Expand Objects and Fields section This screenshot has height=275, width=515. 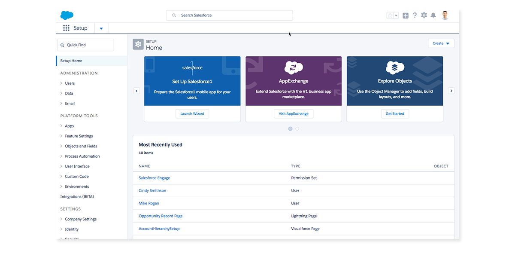(61, 146)
